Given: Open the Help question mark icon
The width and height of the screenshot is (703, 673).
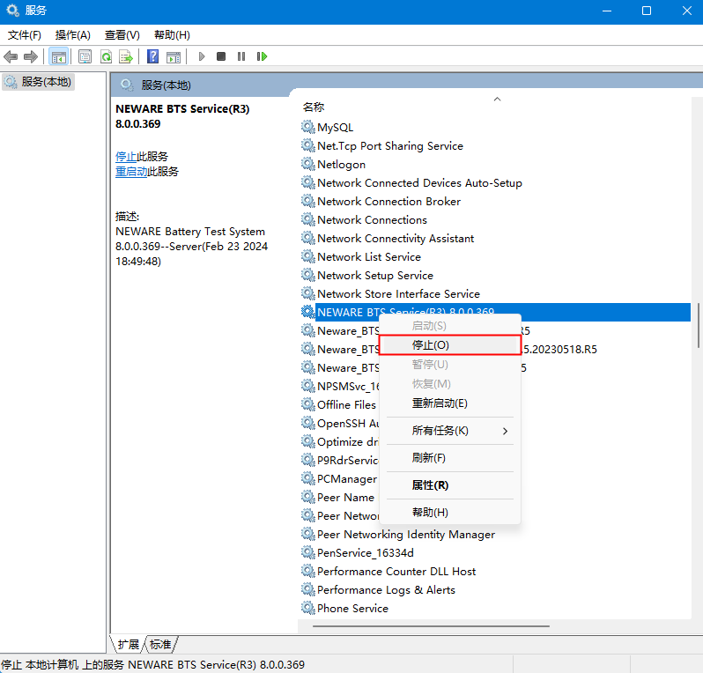Looking at the screenshot, I should [x=153, y=57].
